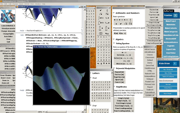Collapse the Simplification subsection
This screenshot has height=113, width=180.
click(114, 87)
